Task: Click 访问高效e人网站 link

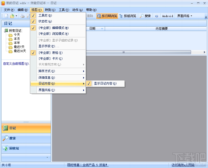Action: click(183, 165)
